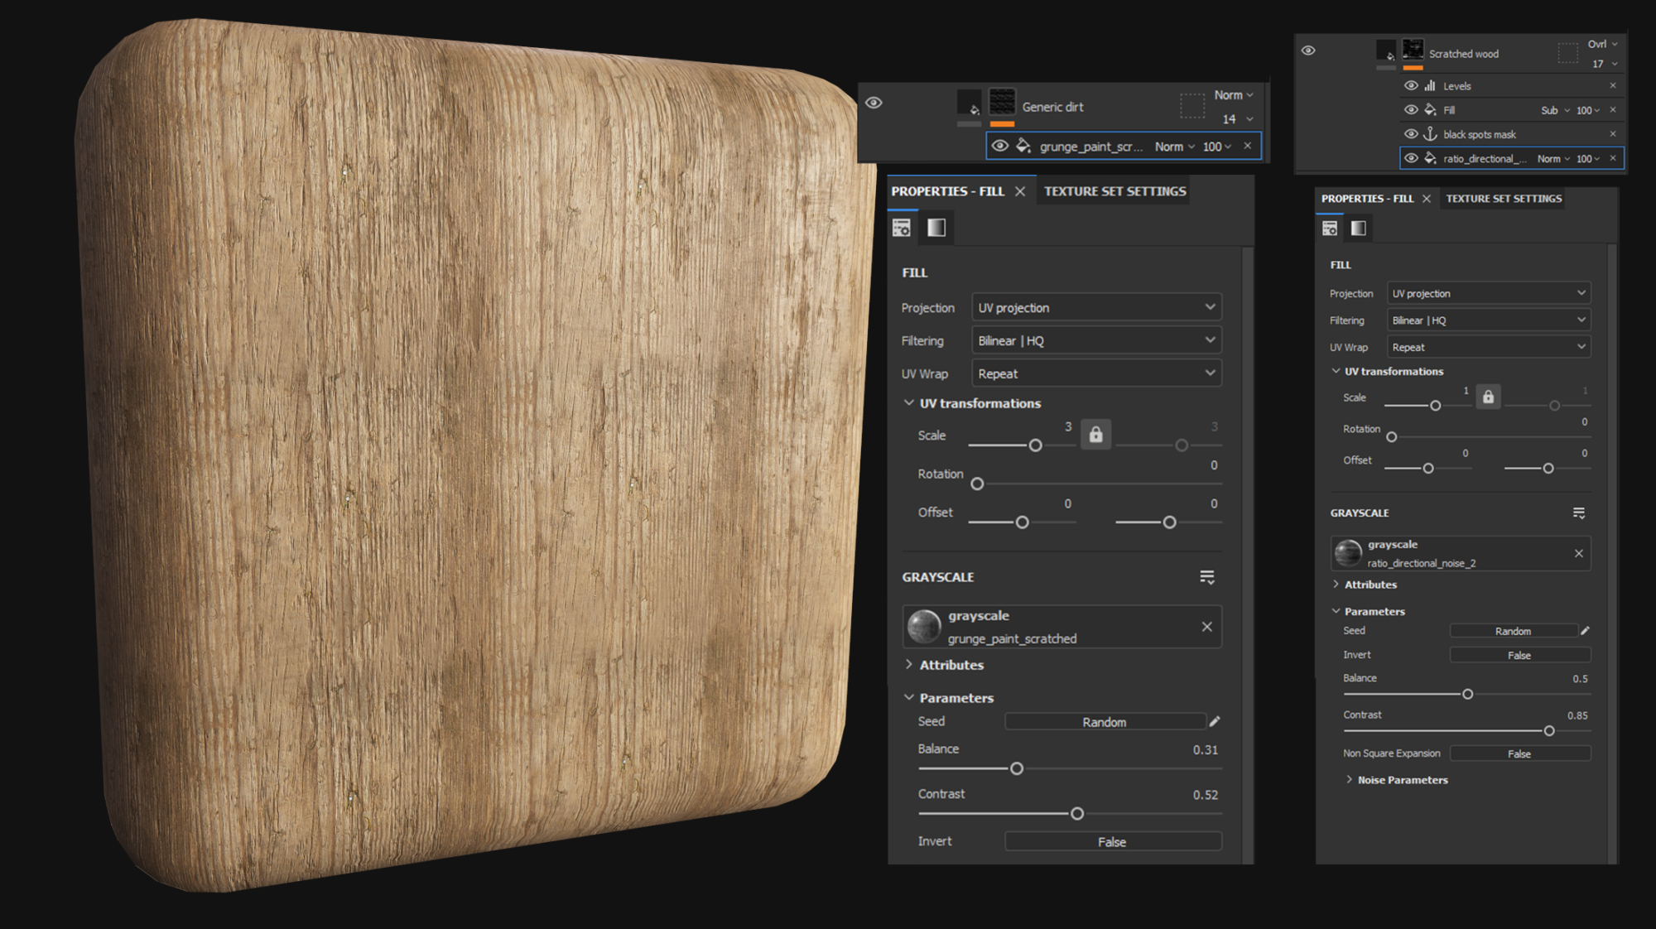1656x929 pixels.
Task: Click the Invert False button
Action: click(1112, 840)
